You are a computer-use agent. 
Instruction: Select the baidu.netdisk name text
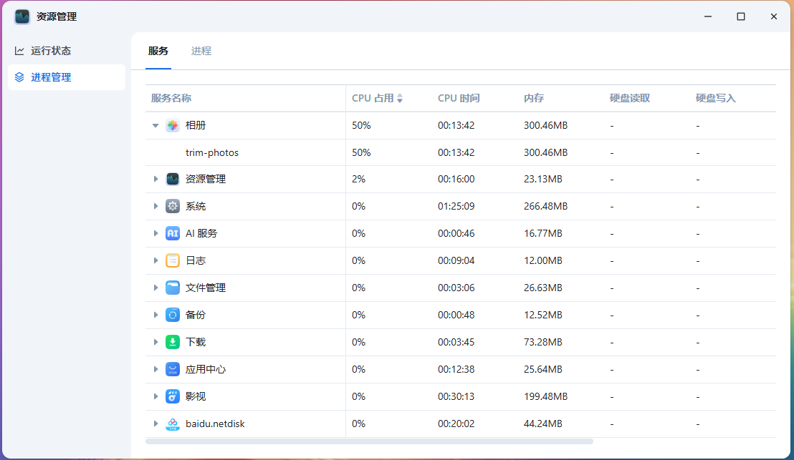point(215,424)
